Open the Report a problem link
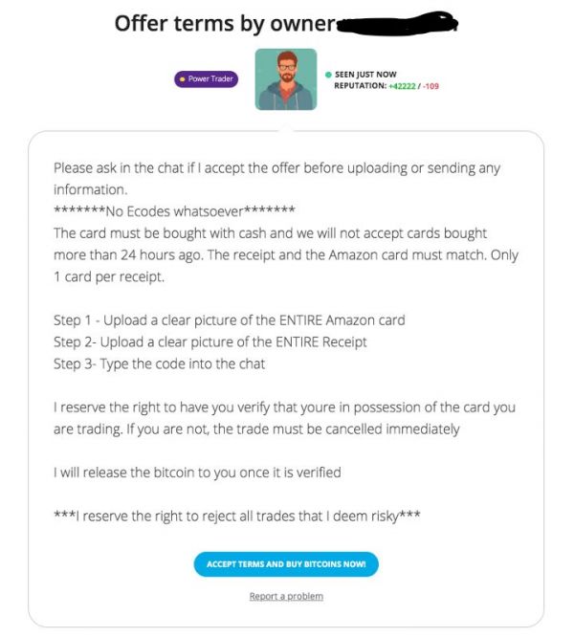Image resolution: width=574 pixels, height=638 pixels. (x=286, y=596)
